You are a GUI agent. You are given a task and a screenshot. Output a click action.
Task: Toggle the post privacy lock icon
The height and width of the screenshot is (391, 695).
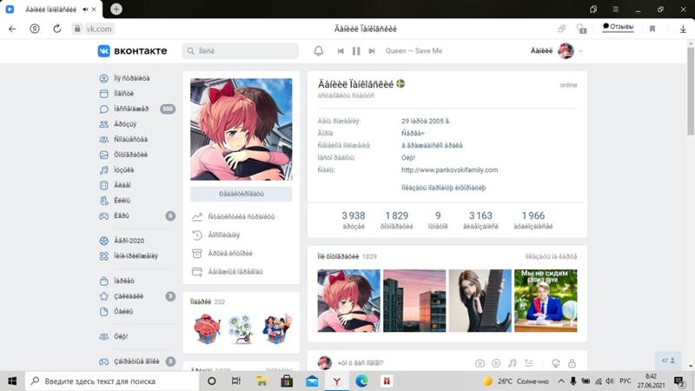tap(572, 363)
